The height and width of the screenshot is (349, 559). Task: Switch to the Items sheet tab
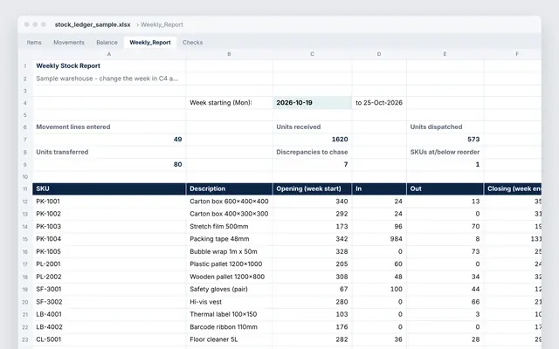coord(34,43)
